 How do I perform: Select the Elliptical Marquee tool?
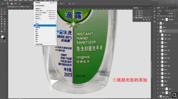click(5, 9)
